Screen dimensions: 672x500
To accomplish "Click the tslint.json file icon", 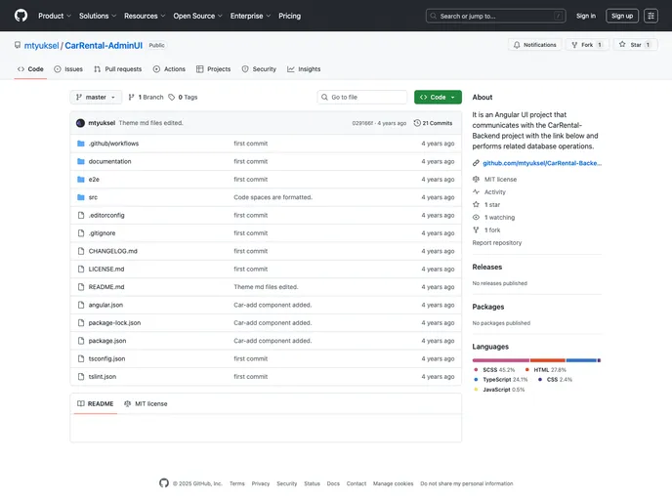I will coord(80,377).
